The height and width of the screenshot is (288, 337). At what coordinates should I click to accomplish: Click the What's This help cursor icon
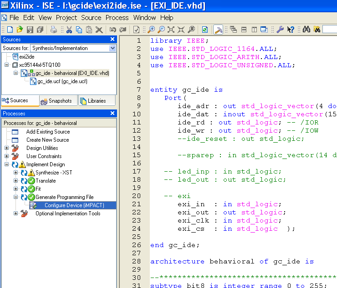(x=291, y=30)
